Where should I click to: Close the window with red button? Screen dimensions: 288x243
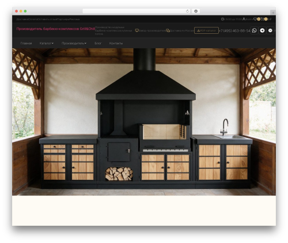click(x=17, y=11)
